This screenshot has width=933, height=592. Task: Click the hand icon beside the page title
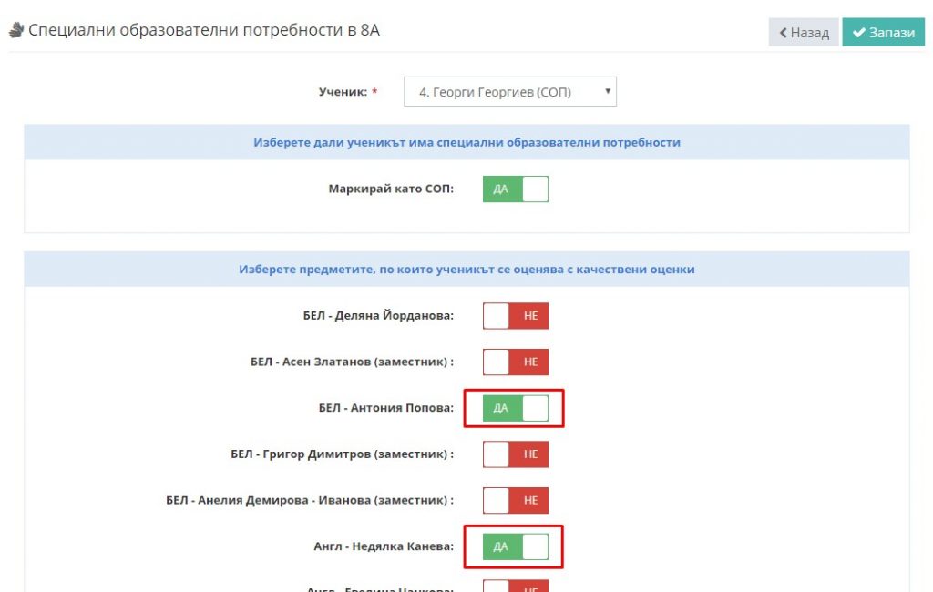[x=16, y=30]
